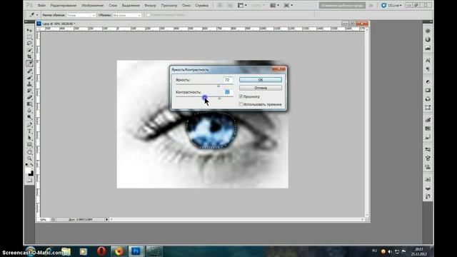The height and width of the screenshot is (257, 457).
Task: Select the Crop tool
Action: pos(29,56)
